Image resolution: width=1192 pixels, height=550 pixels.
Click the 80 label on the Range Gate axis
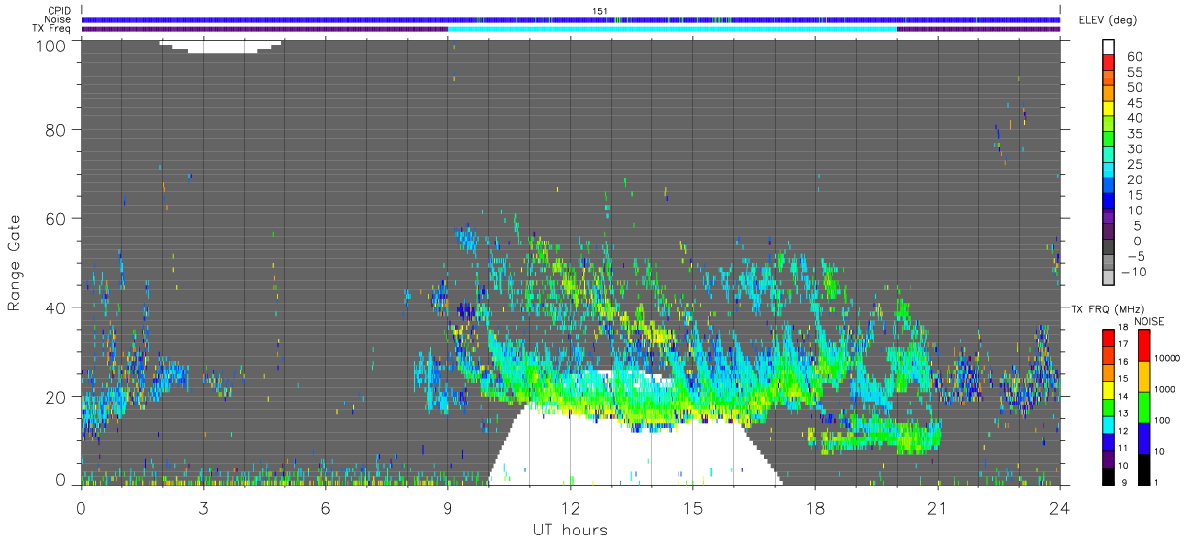pyautogui.click(x=56, y=130)
